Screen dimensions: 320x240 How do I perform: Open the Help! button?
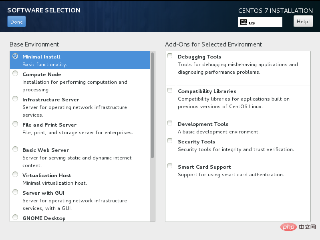click(303, 21)
